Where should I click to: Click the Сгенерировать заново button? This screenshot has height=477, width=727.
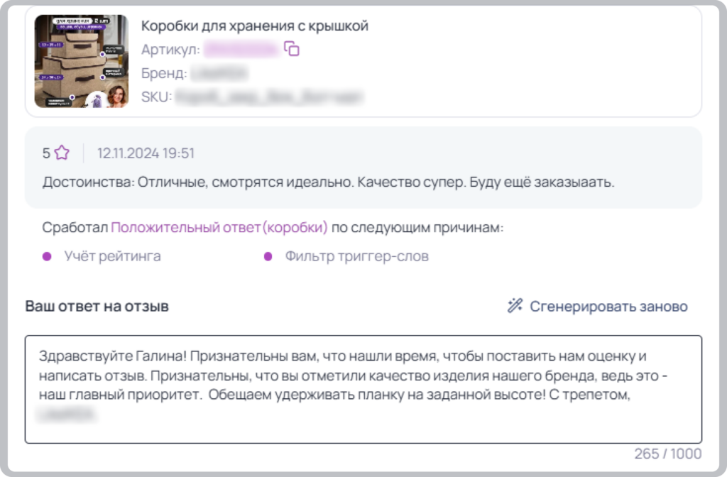click(x=598, y=306)
